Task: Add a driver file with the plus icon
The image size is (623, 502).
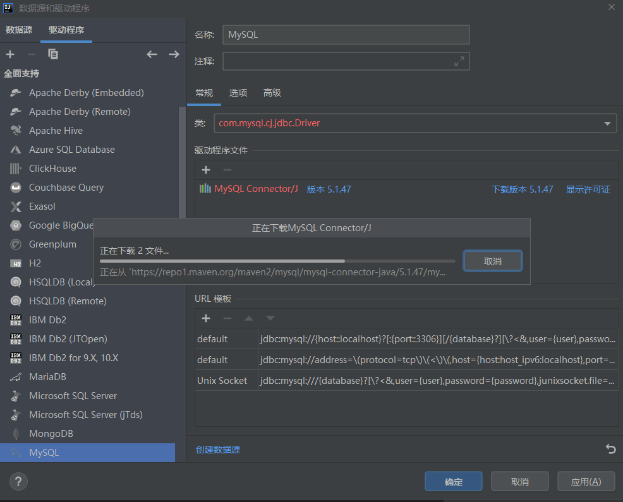Action: click(x=205, y=170)
